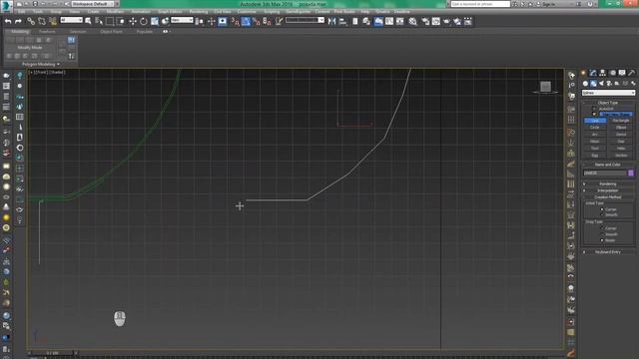Image resolution: width=639 pixels, height=359 pixels.
Task: Select the Select and Link tool
Action: pyautogui.click(x=31, y=21)
